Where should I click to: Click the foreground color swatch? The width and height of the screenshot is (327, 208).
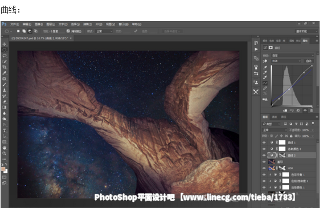pyautogui.click(x=3, y=169)
